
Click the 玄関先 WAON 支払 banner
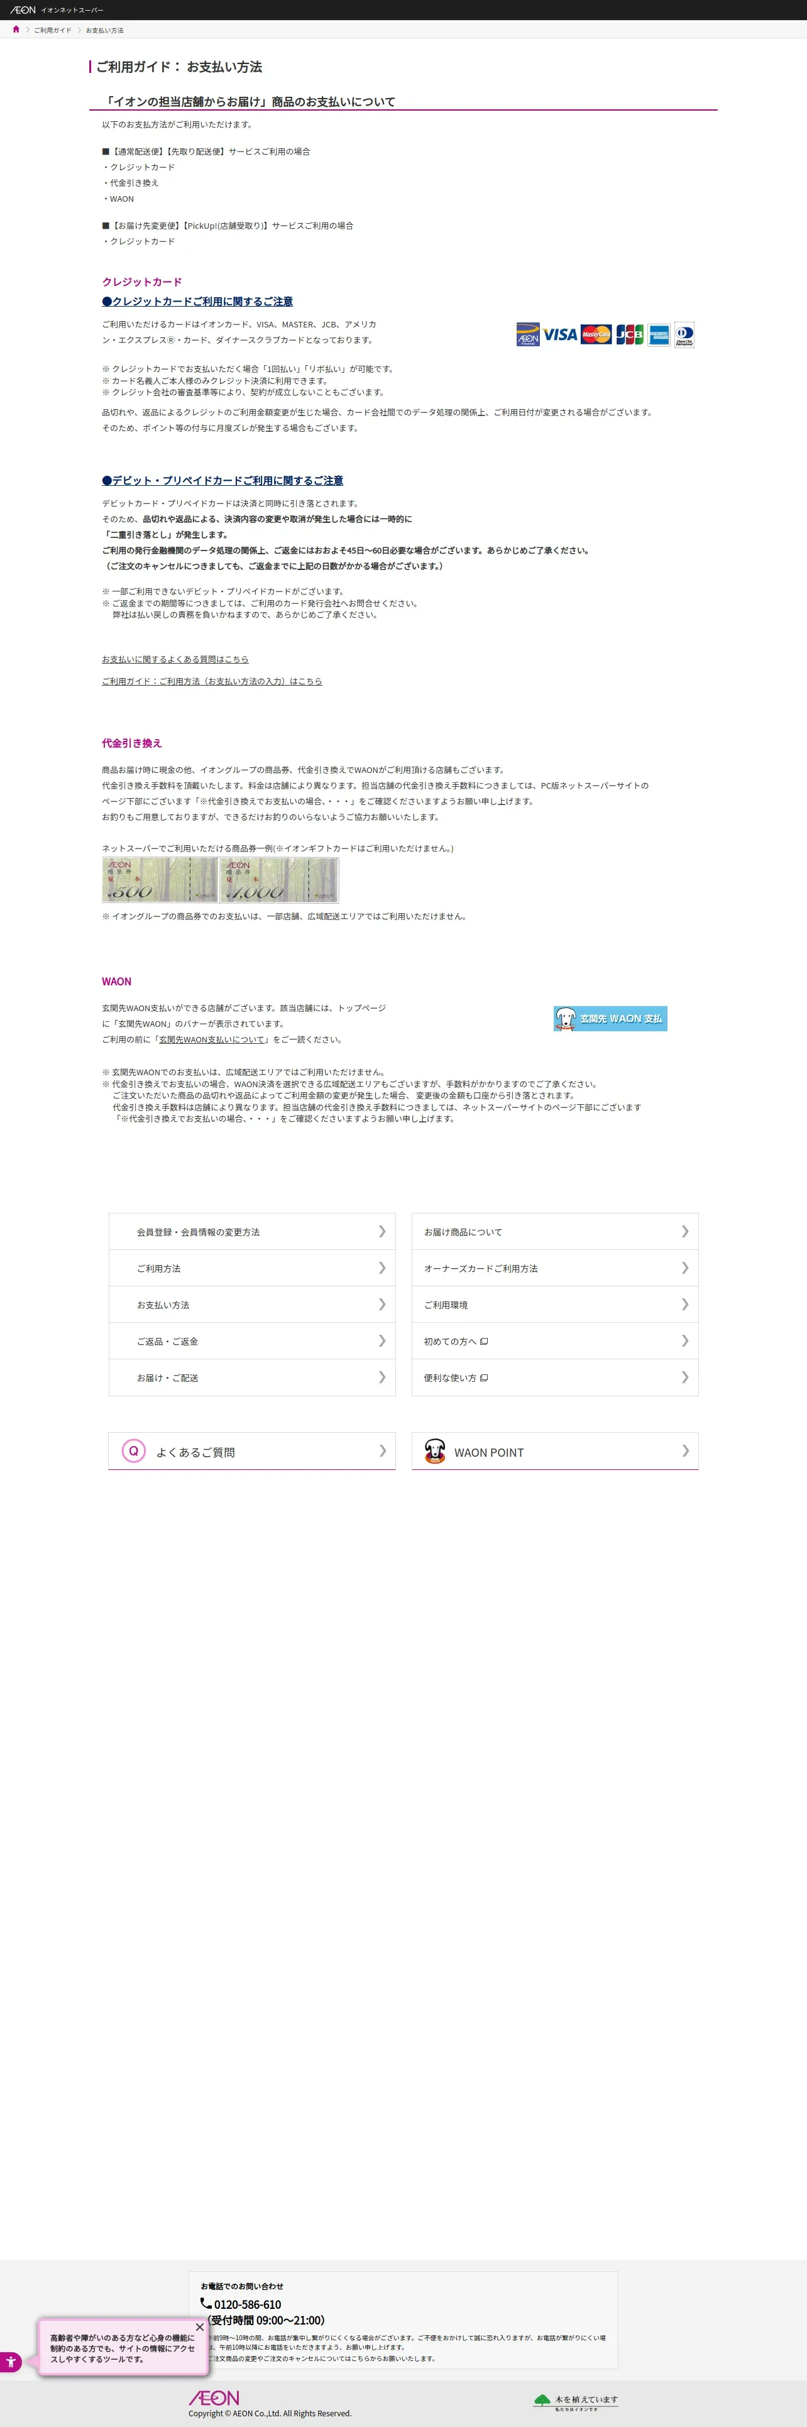[610, 1019]
